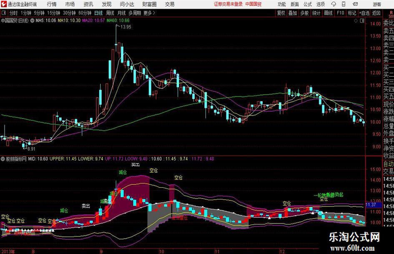
Task: Click the 11 month marker on the time axis
Action: pos(217,251)
